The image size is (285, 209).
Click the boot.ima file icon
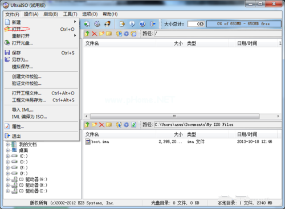(88, 142)
